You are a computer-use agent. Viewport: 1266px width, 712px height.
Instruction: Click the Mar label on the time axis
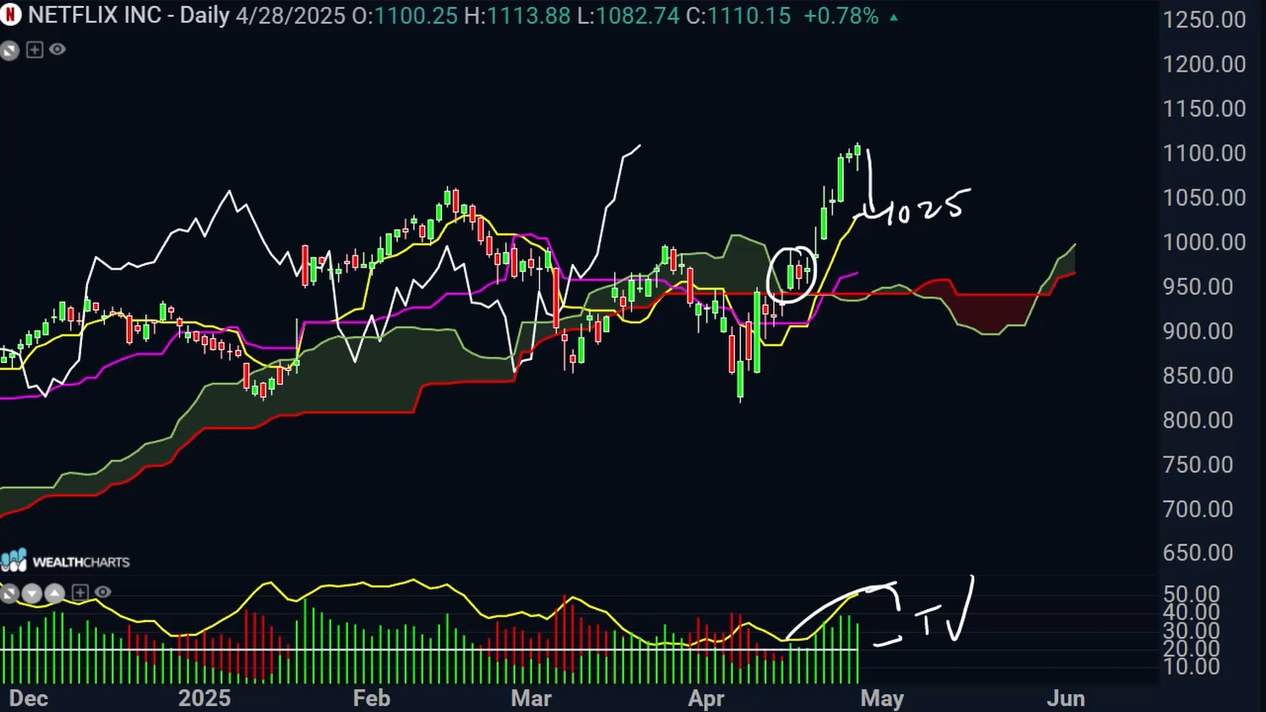coord(531,698)
